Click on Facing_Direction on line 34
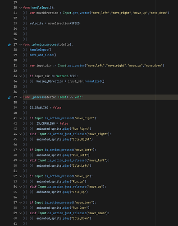The width and height of the screenshot is (178, 226). (50, 81)
